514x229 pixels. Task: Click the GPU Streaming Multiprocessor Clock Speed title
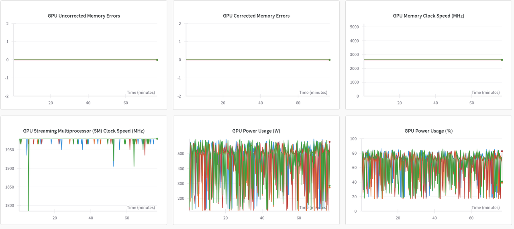tap(84, 131)
